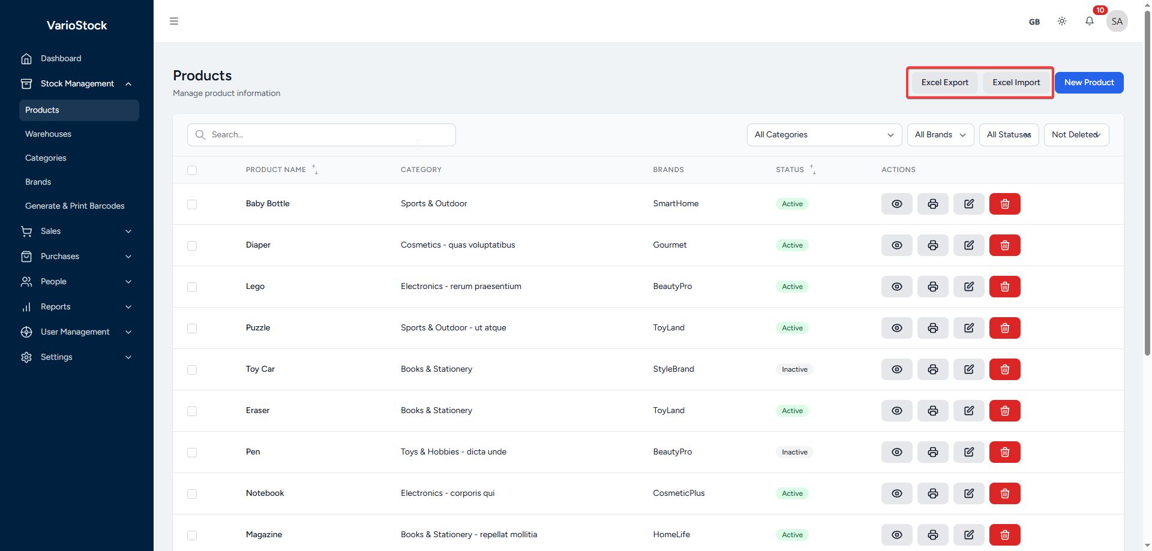Screen dimensions: 1152x551
Task: Click the Excel Export button
Action: coord(944,83)
